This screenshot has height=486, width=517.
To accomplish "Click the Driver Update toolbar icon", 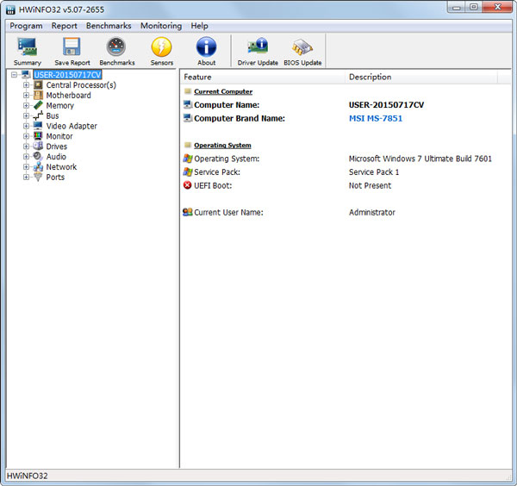I will point(258,47).
